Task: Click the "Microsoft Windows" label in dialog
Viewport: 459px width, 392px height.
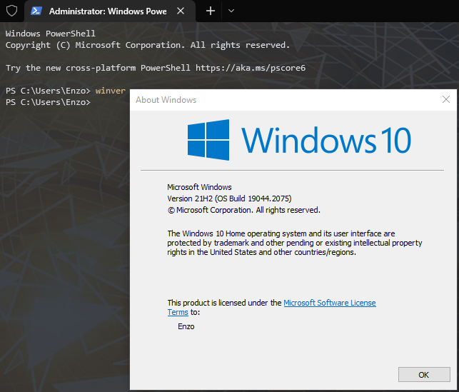Action: [x=199, y=187]
